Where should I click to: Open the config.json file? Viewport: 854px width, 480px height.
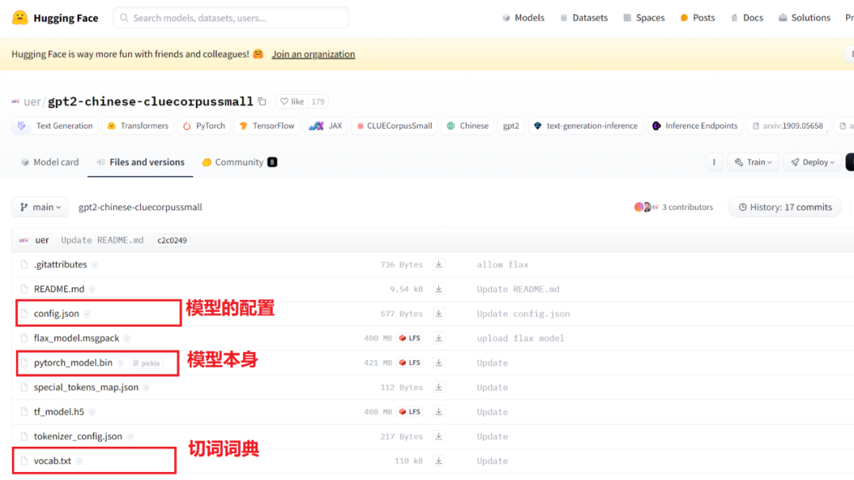point(56,313)
